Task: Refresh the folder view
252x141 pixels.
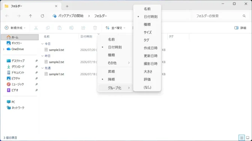Action: [x=42, y=16]
